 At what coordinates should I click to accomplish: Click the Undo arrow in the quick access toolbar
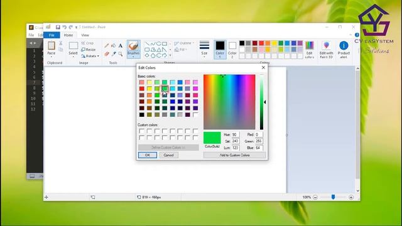point(64,27)
